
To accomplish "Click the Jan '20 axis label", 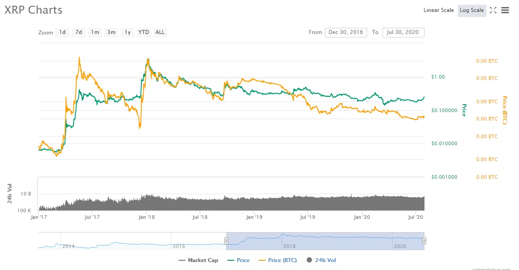I will [x=362, y=217].
